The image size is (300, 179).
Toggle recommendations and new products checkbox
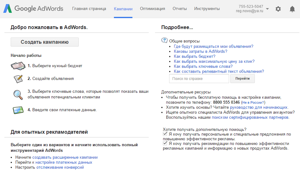point(165,143)
